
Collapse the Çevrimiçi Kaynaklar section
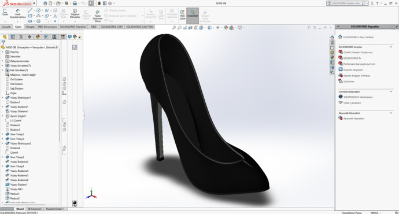[x=391, y=91]
